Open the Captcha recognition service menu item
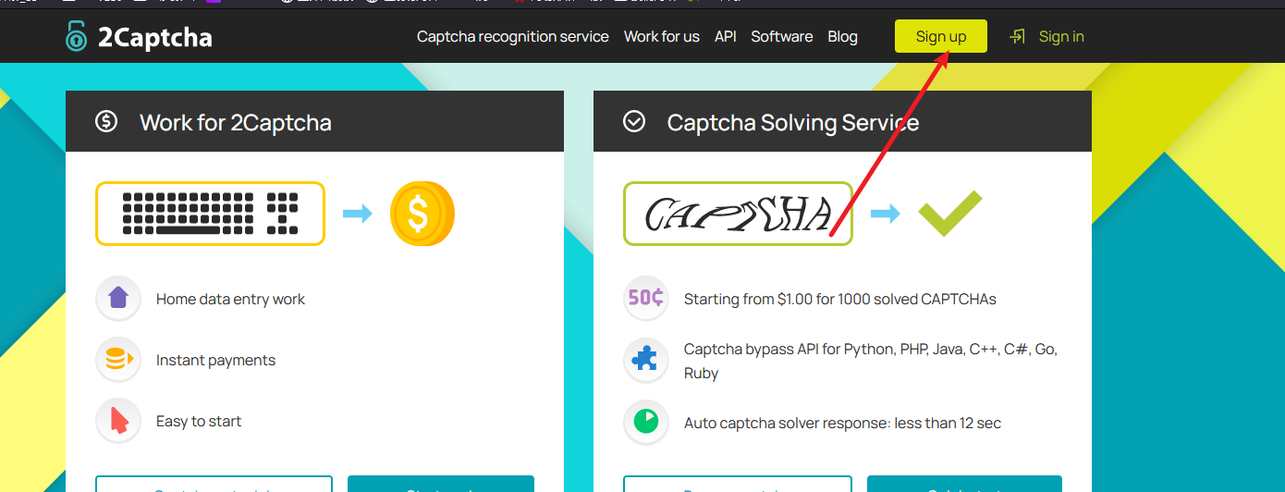This screenshot has height=492, width=1285. (513, 37)
